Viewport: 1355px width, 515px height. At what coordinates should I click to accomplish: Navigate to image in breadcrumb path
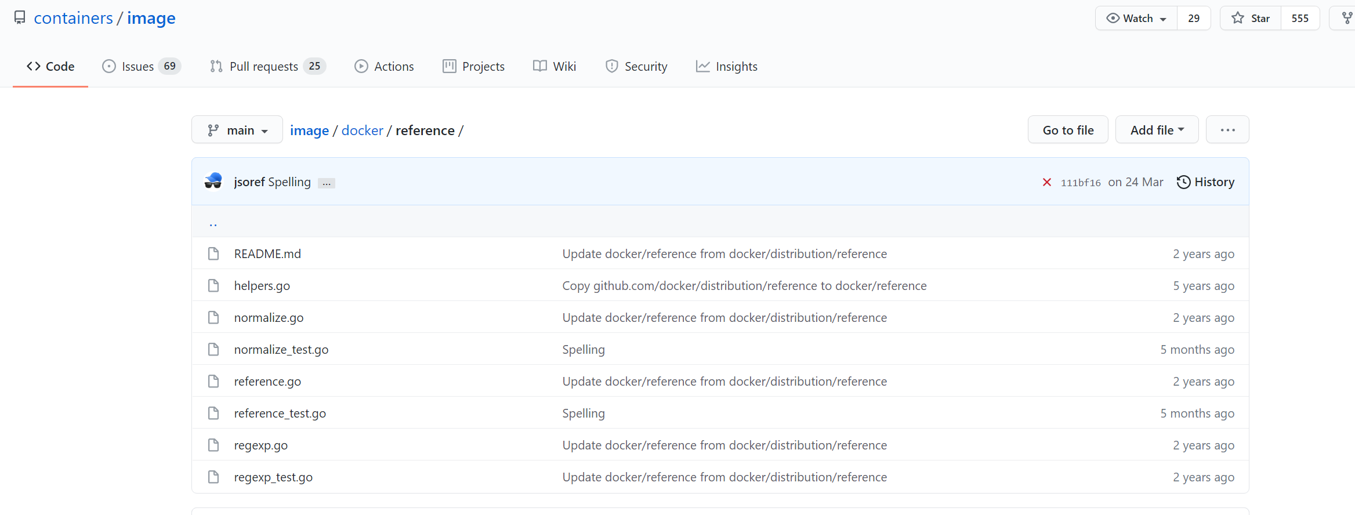[x=309, y=130]
